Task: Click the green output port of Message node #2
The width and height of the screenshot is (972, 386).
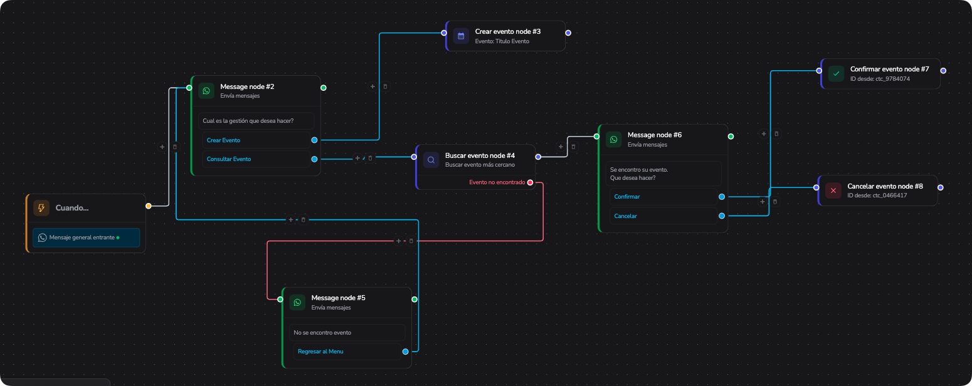Action: [324, 88]
